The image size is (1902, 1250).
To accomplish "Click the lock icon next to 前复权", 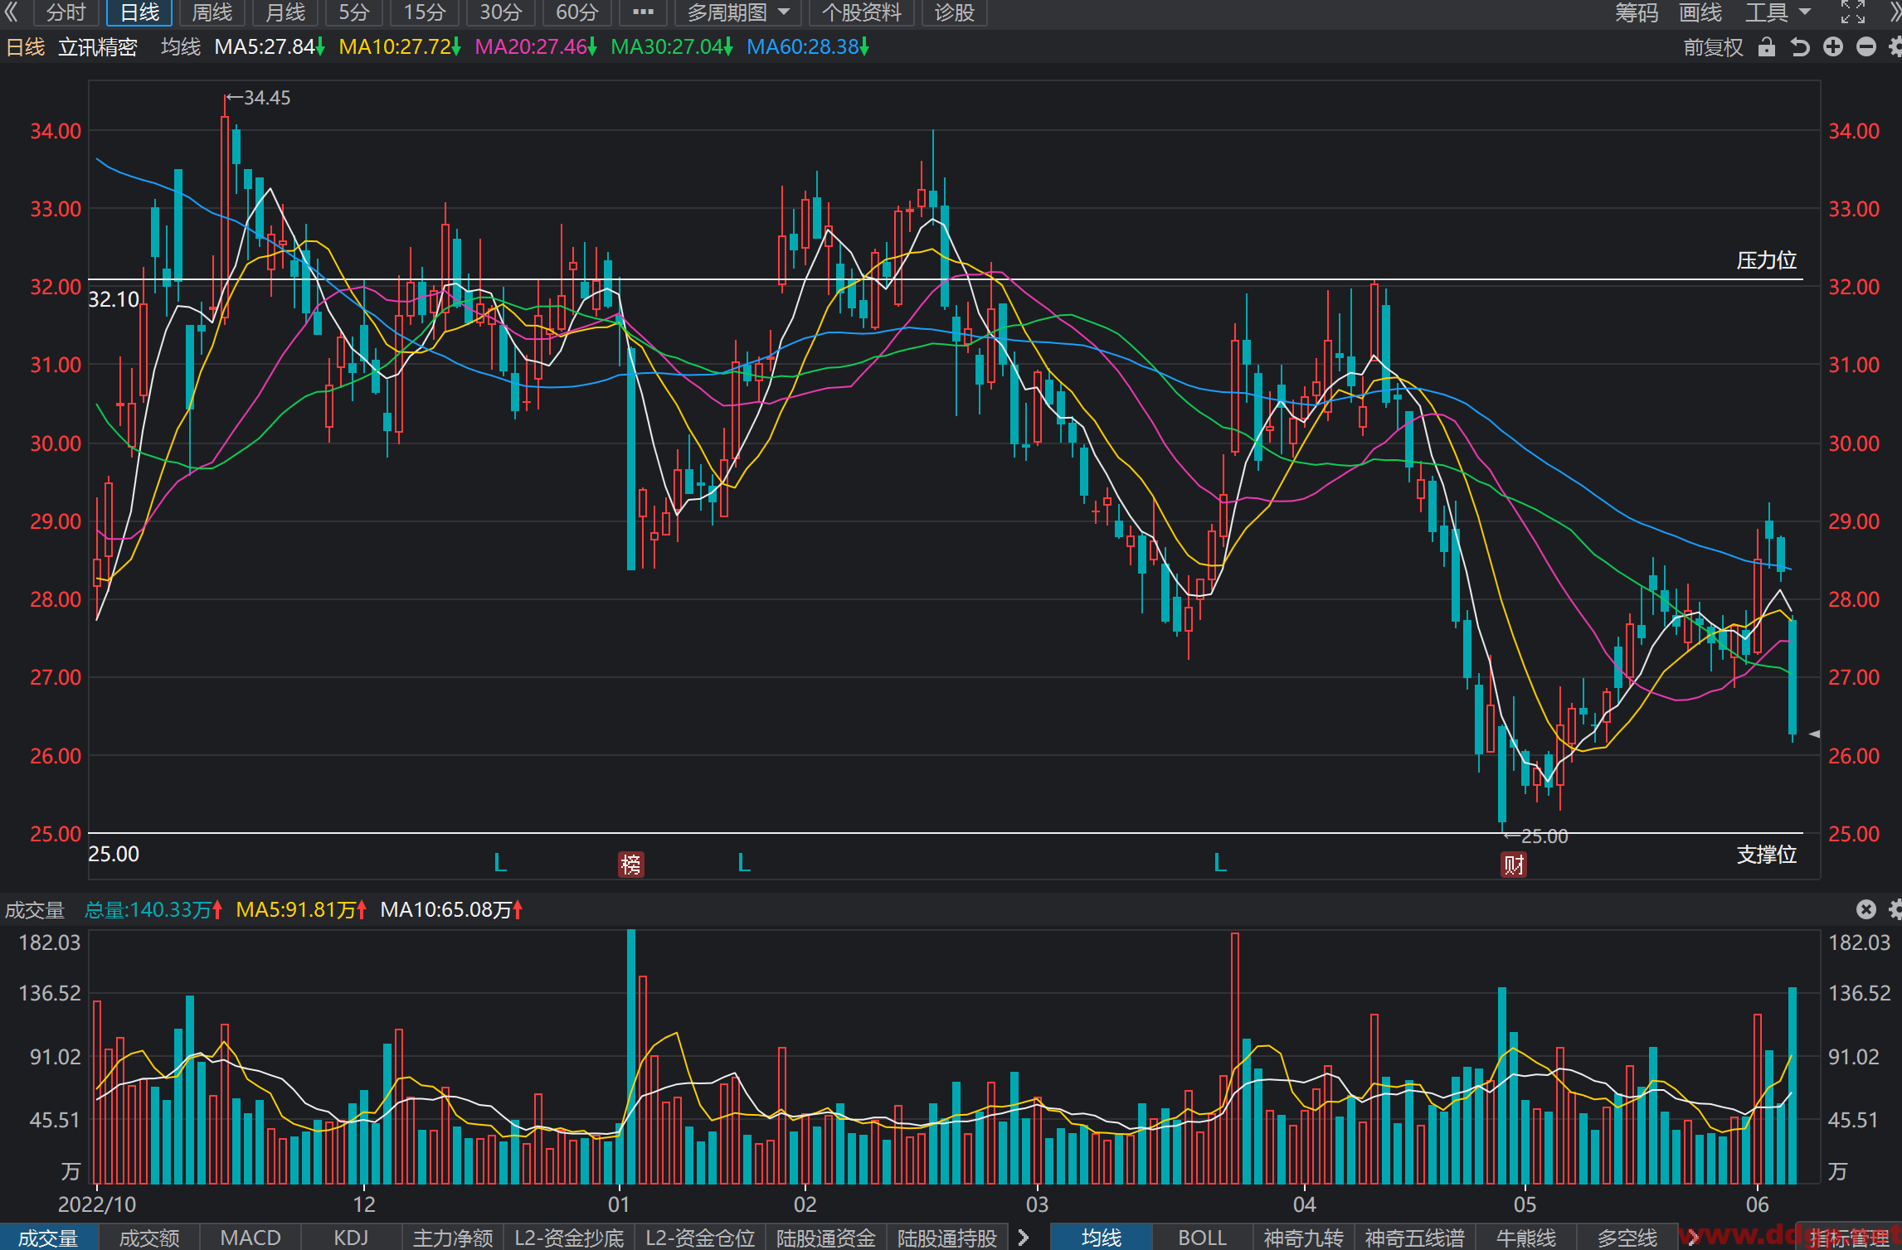I will pyautogui.click(x=1766, y=47).
